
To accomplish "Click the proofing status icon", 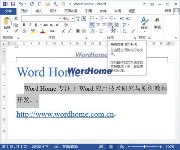I will tap(56, 147).
